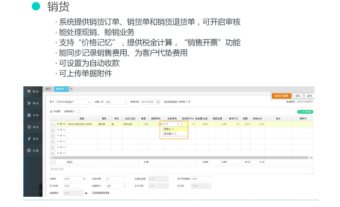Expand the tab list arrow beside 销货单 tab

pyautogui.click(x=71, y=89)
